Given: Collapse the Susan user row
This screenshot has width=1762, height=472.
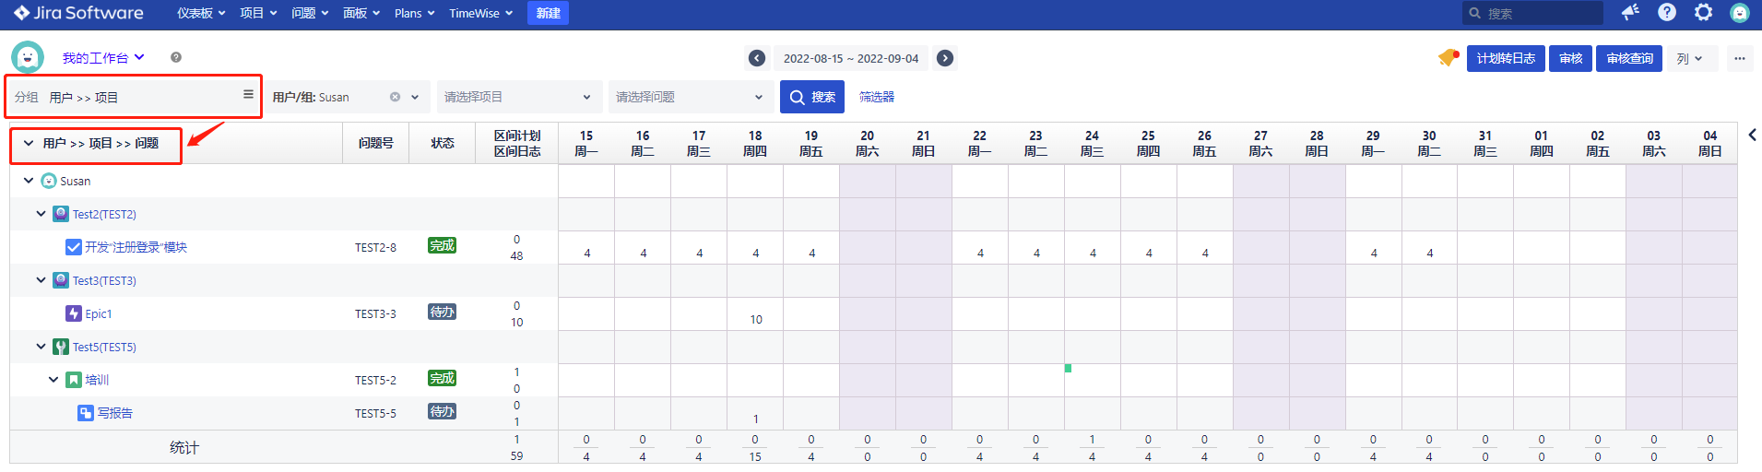Looking at the screenshot, I should tap(29, 181).
